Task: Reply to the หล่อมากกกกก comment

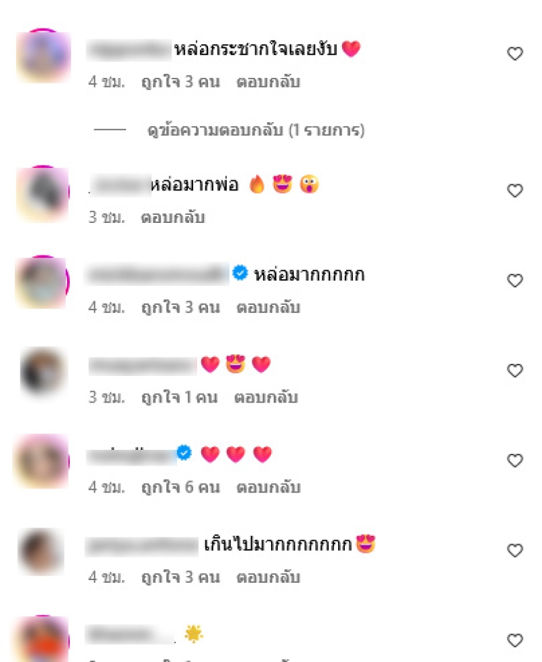Action: [x=268, y=307]
